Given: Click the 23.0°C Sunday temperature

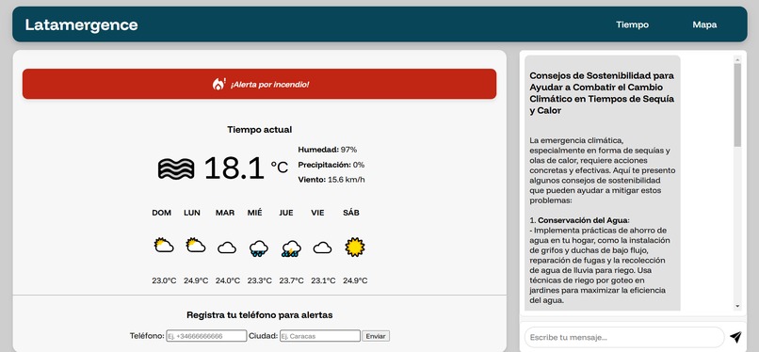Looking at the screenshot, I should click(164, 280).
